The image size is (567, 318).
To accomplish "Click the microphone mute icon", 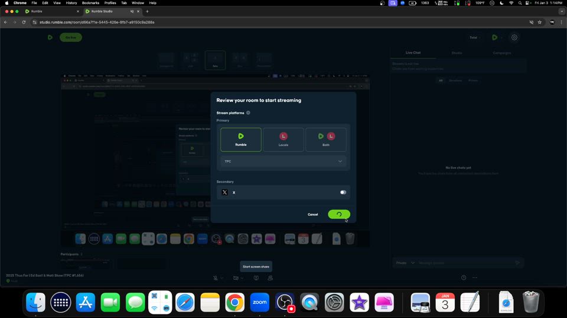I will coord(216,278).
